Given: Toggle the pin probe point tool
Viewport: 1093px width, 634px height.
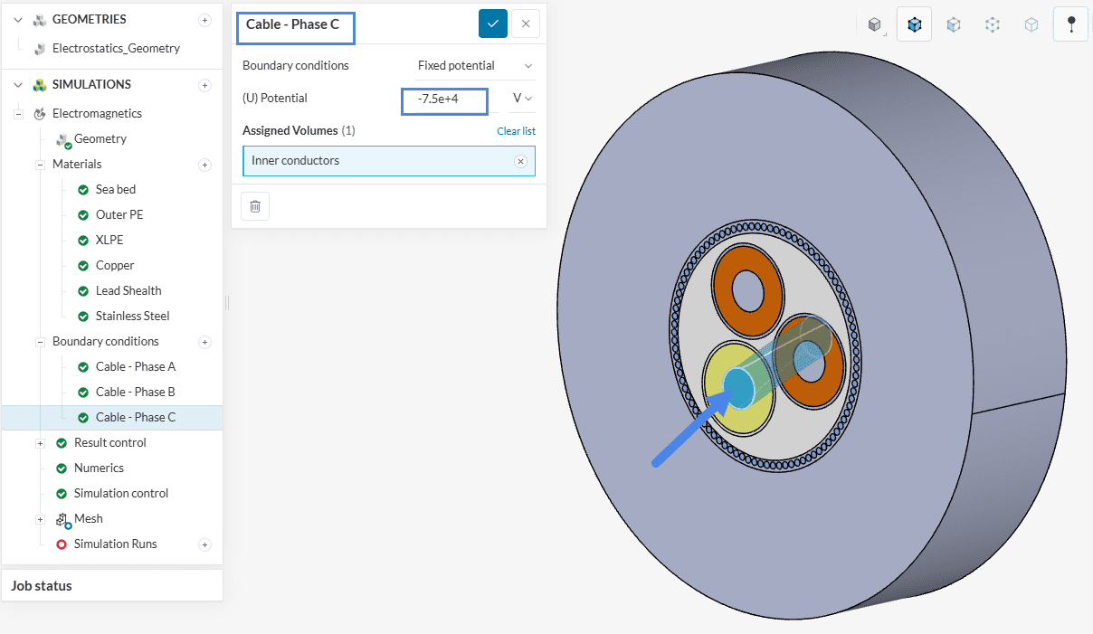Looking at the screenshot, I should click(1071, 24).
